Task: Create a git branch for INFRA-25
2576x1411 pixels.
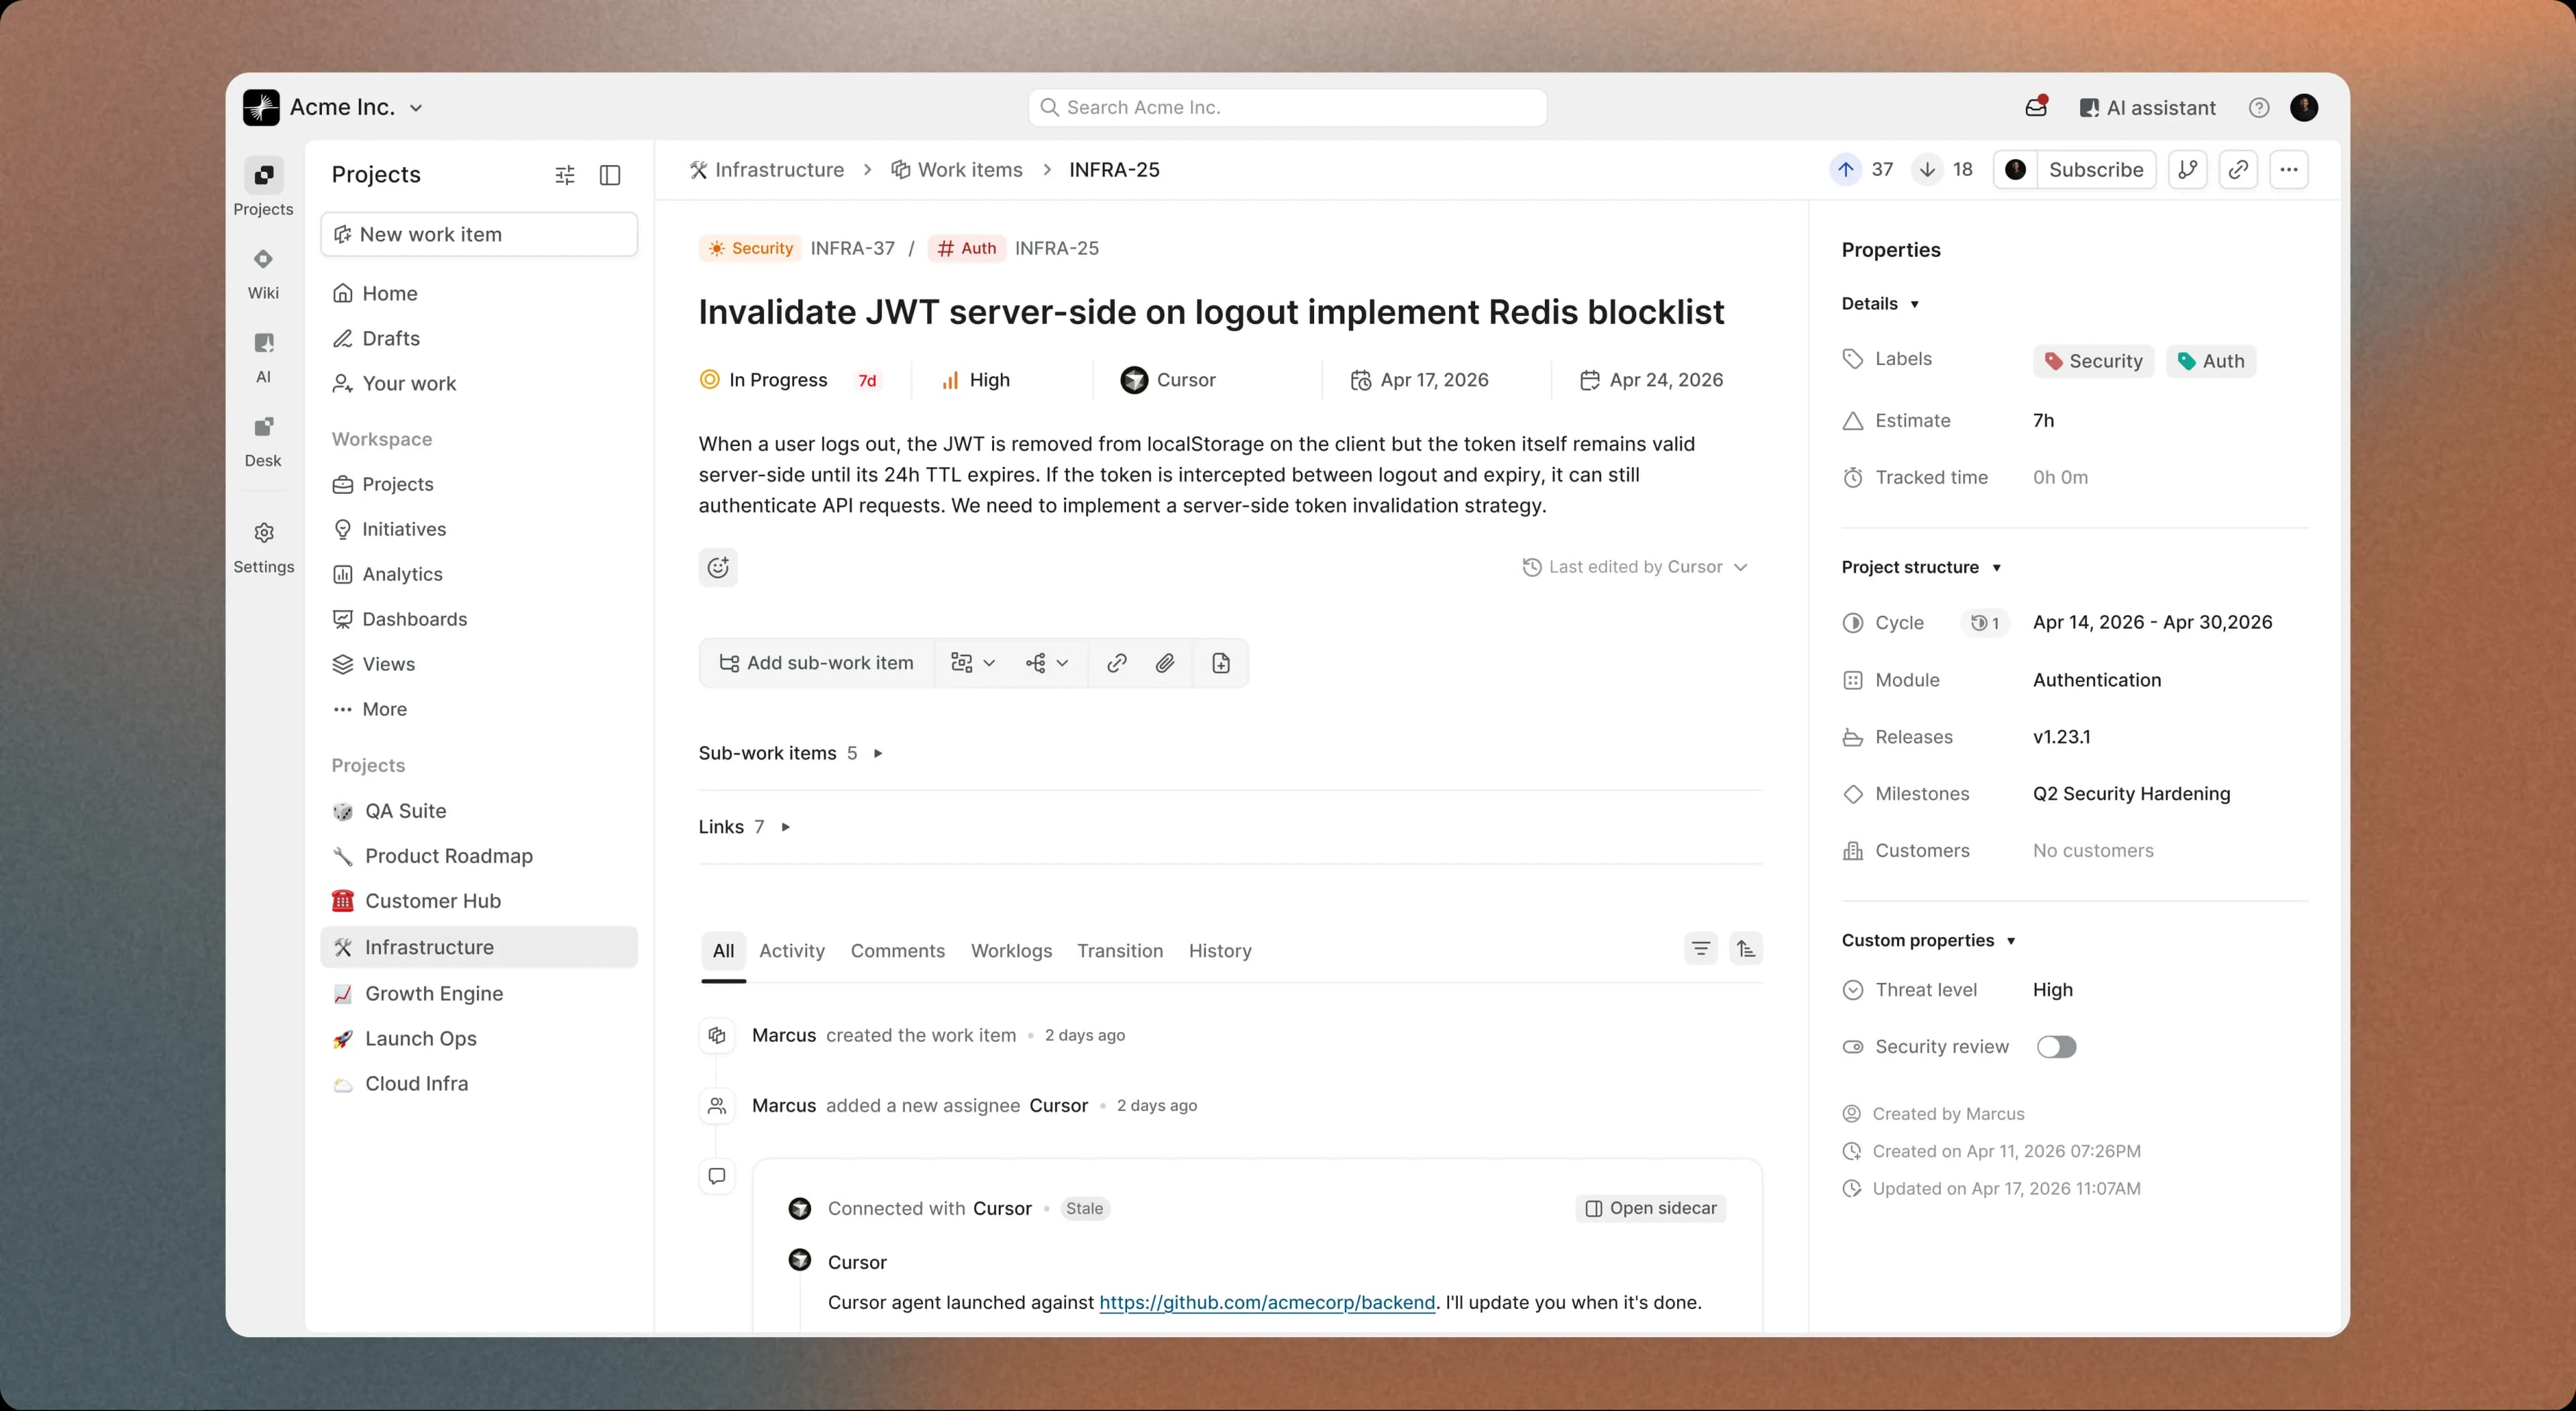Action: coord(2188,170)
